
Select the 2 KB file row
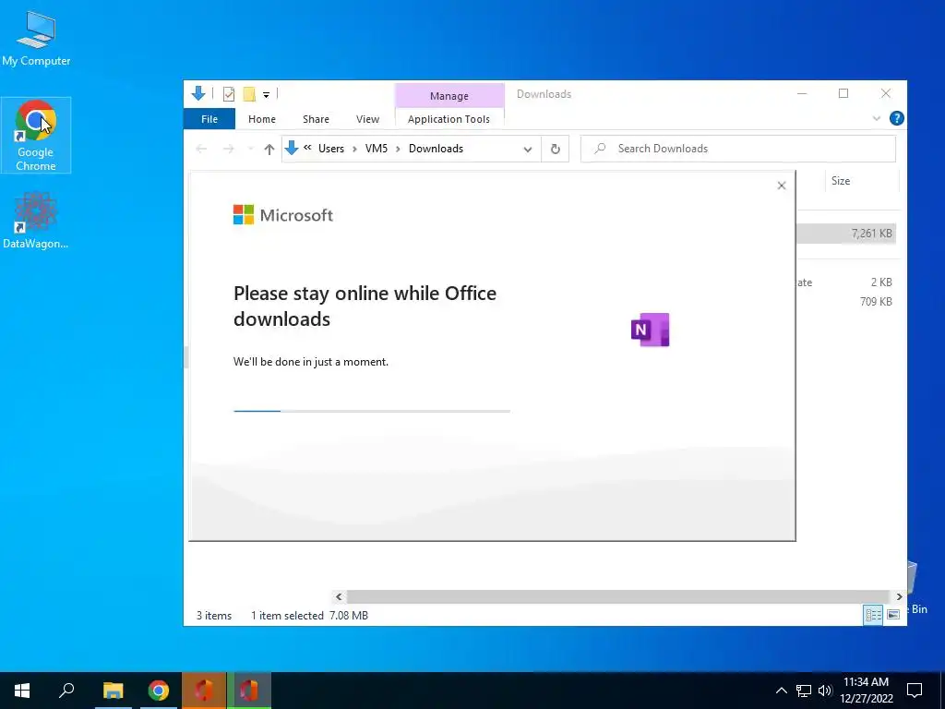tap(846, 282)
